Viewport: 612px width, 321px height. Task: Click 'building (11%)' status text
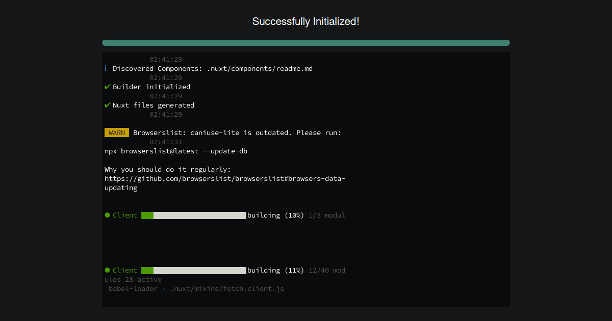pyautogui.click(x=276, y=270)
